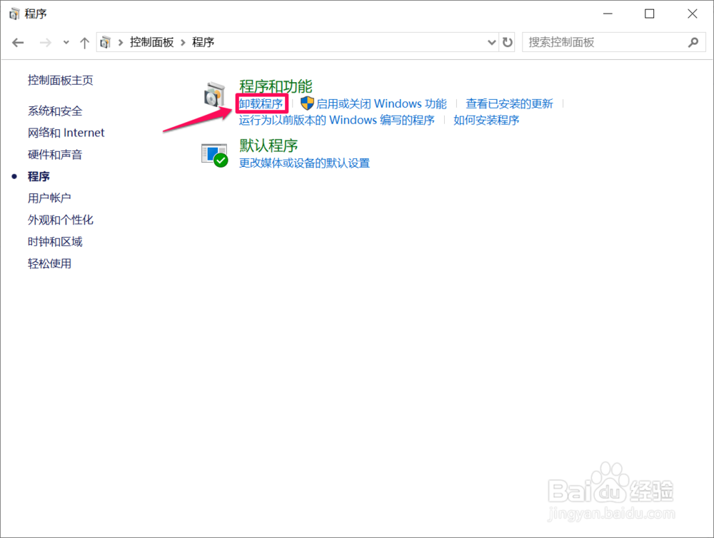This screenshot has height=538, width=714.
Task: Click 查看已安装的更新 link
Action: coord(511,103)
